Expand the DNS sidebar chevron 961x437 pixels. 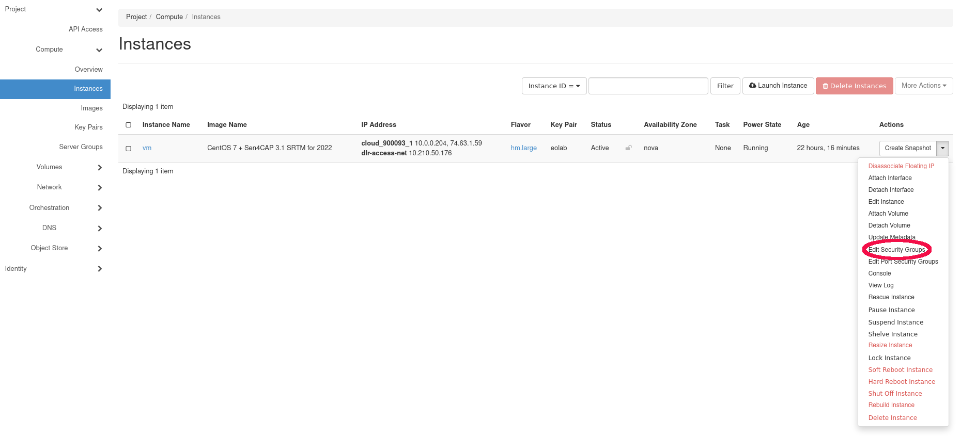click(x=100, y=229)
